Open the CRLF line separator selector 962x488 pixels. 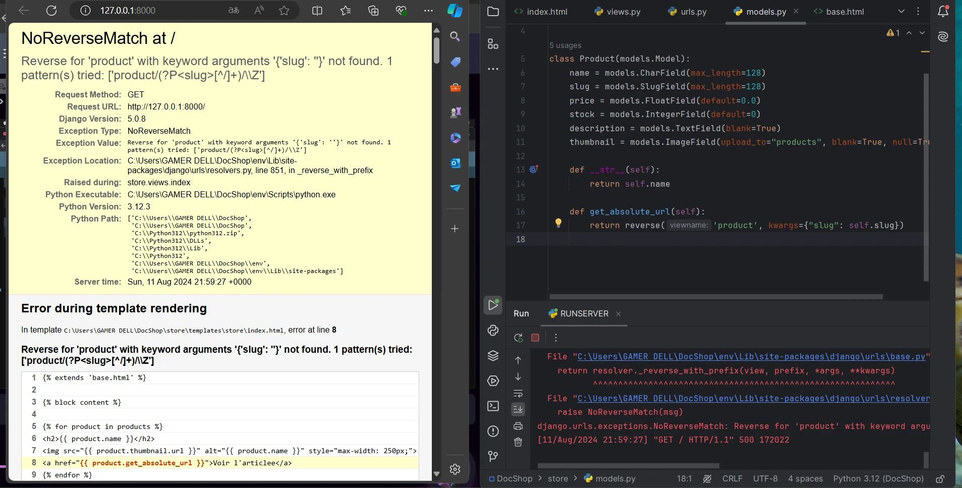point(732,479)
